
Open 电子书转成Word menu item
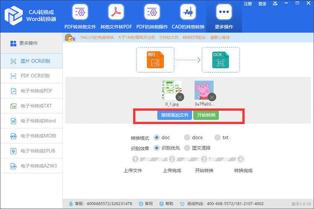pyautogui.click(x=31, y=121)
